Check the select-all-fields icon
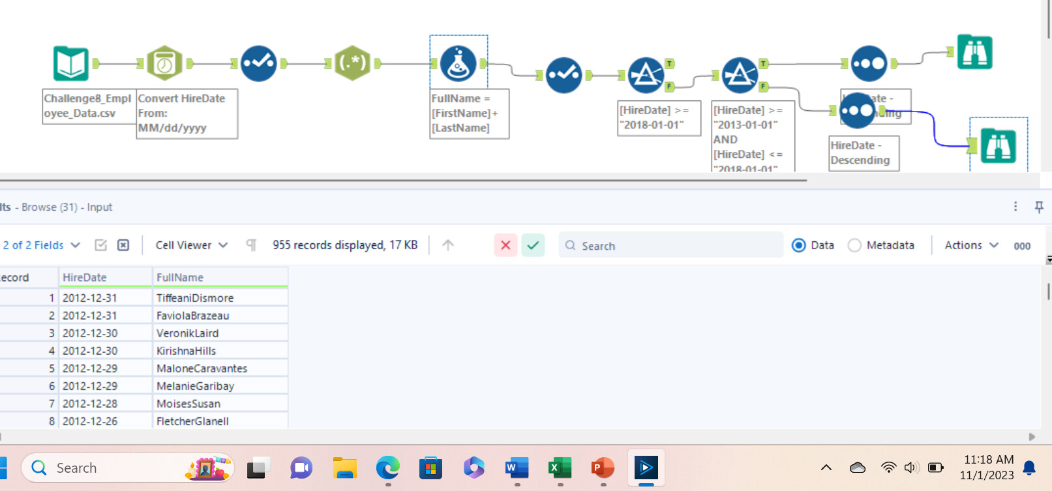The height and width of the screenshot is (491, 1052). click(100, 245)
